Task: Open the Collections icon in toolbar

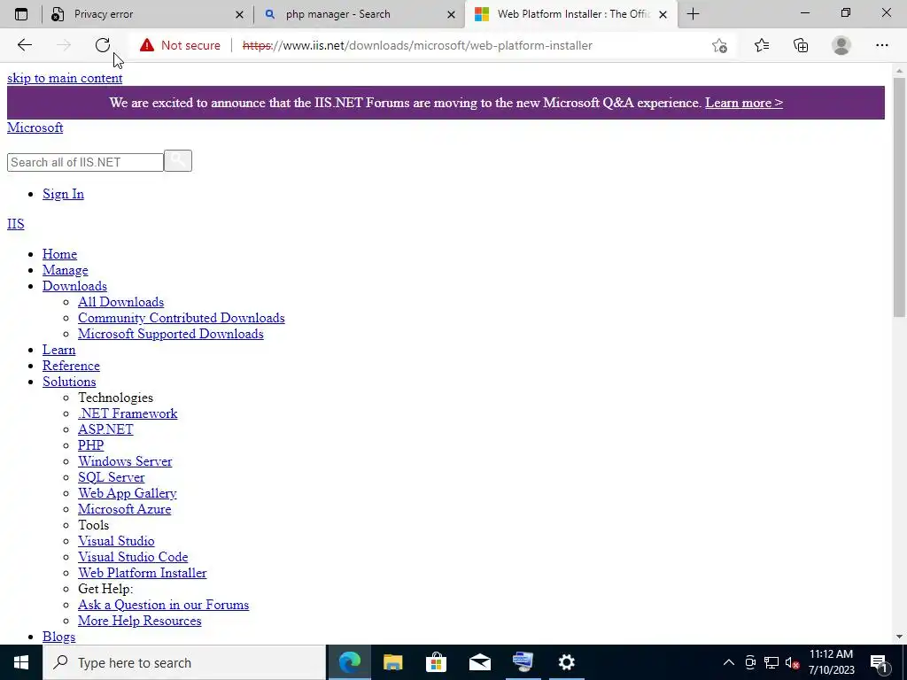Action: pos(801,45)
